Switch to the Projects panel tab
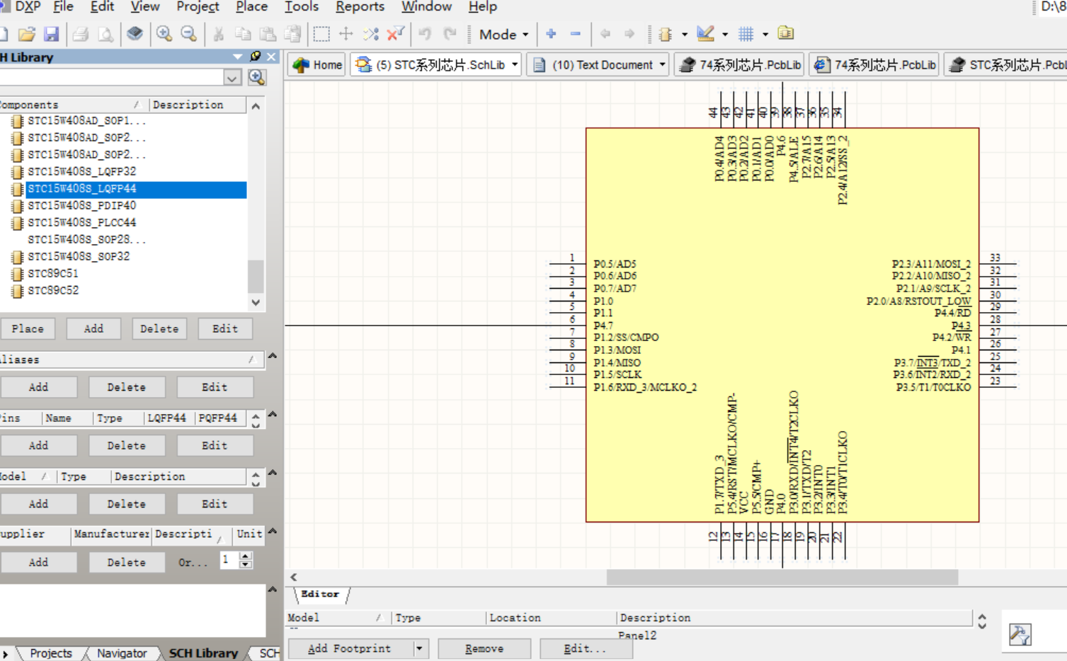 pos(50,653)
